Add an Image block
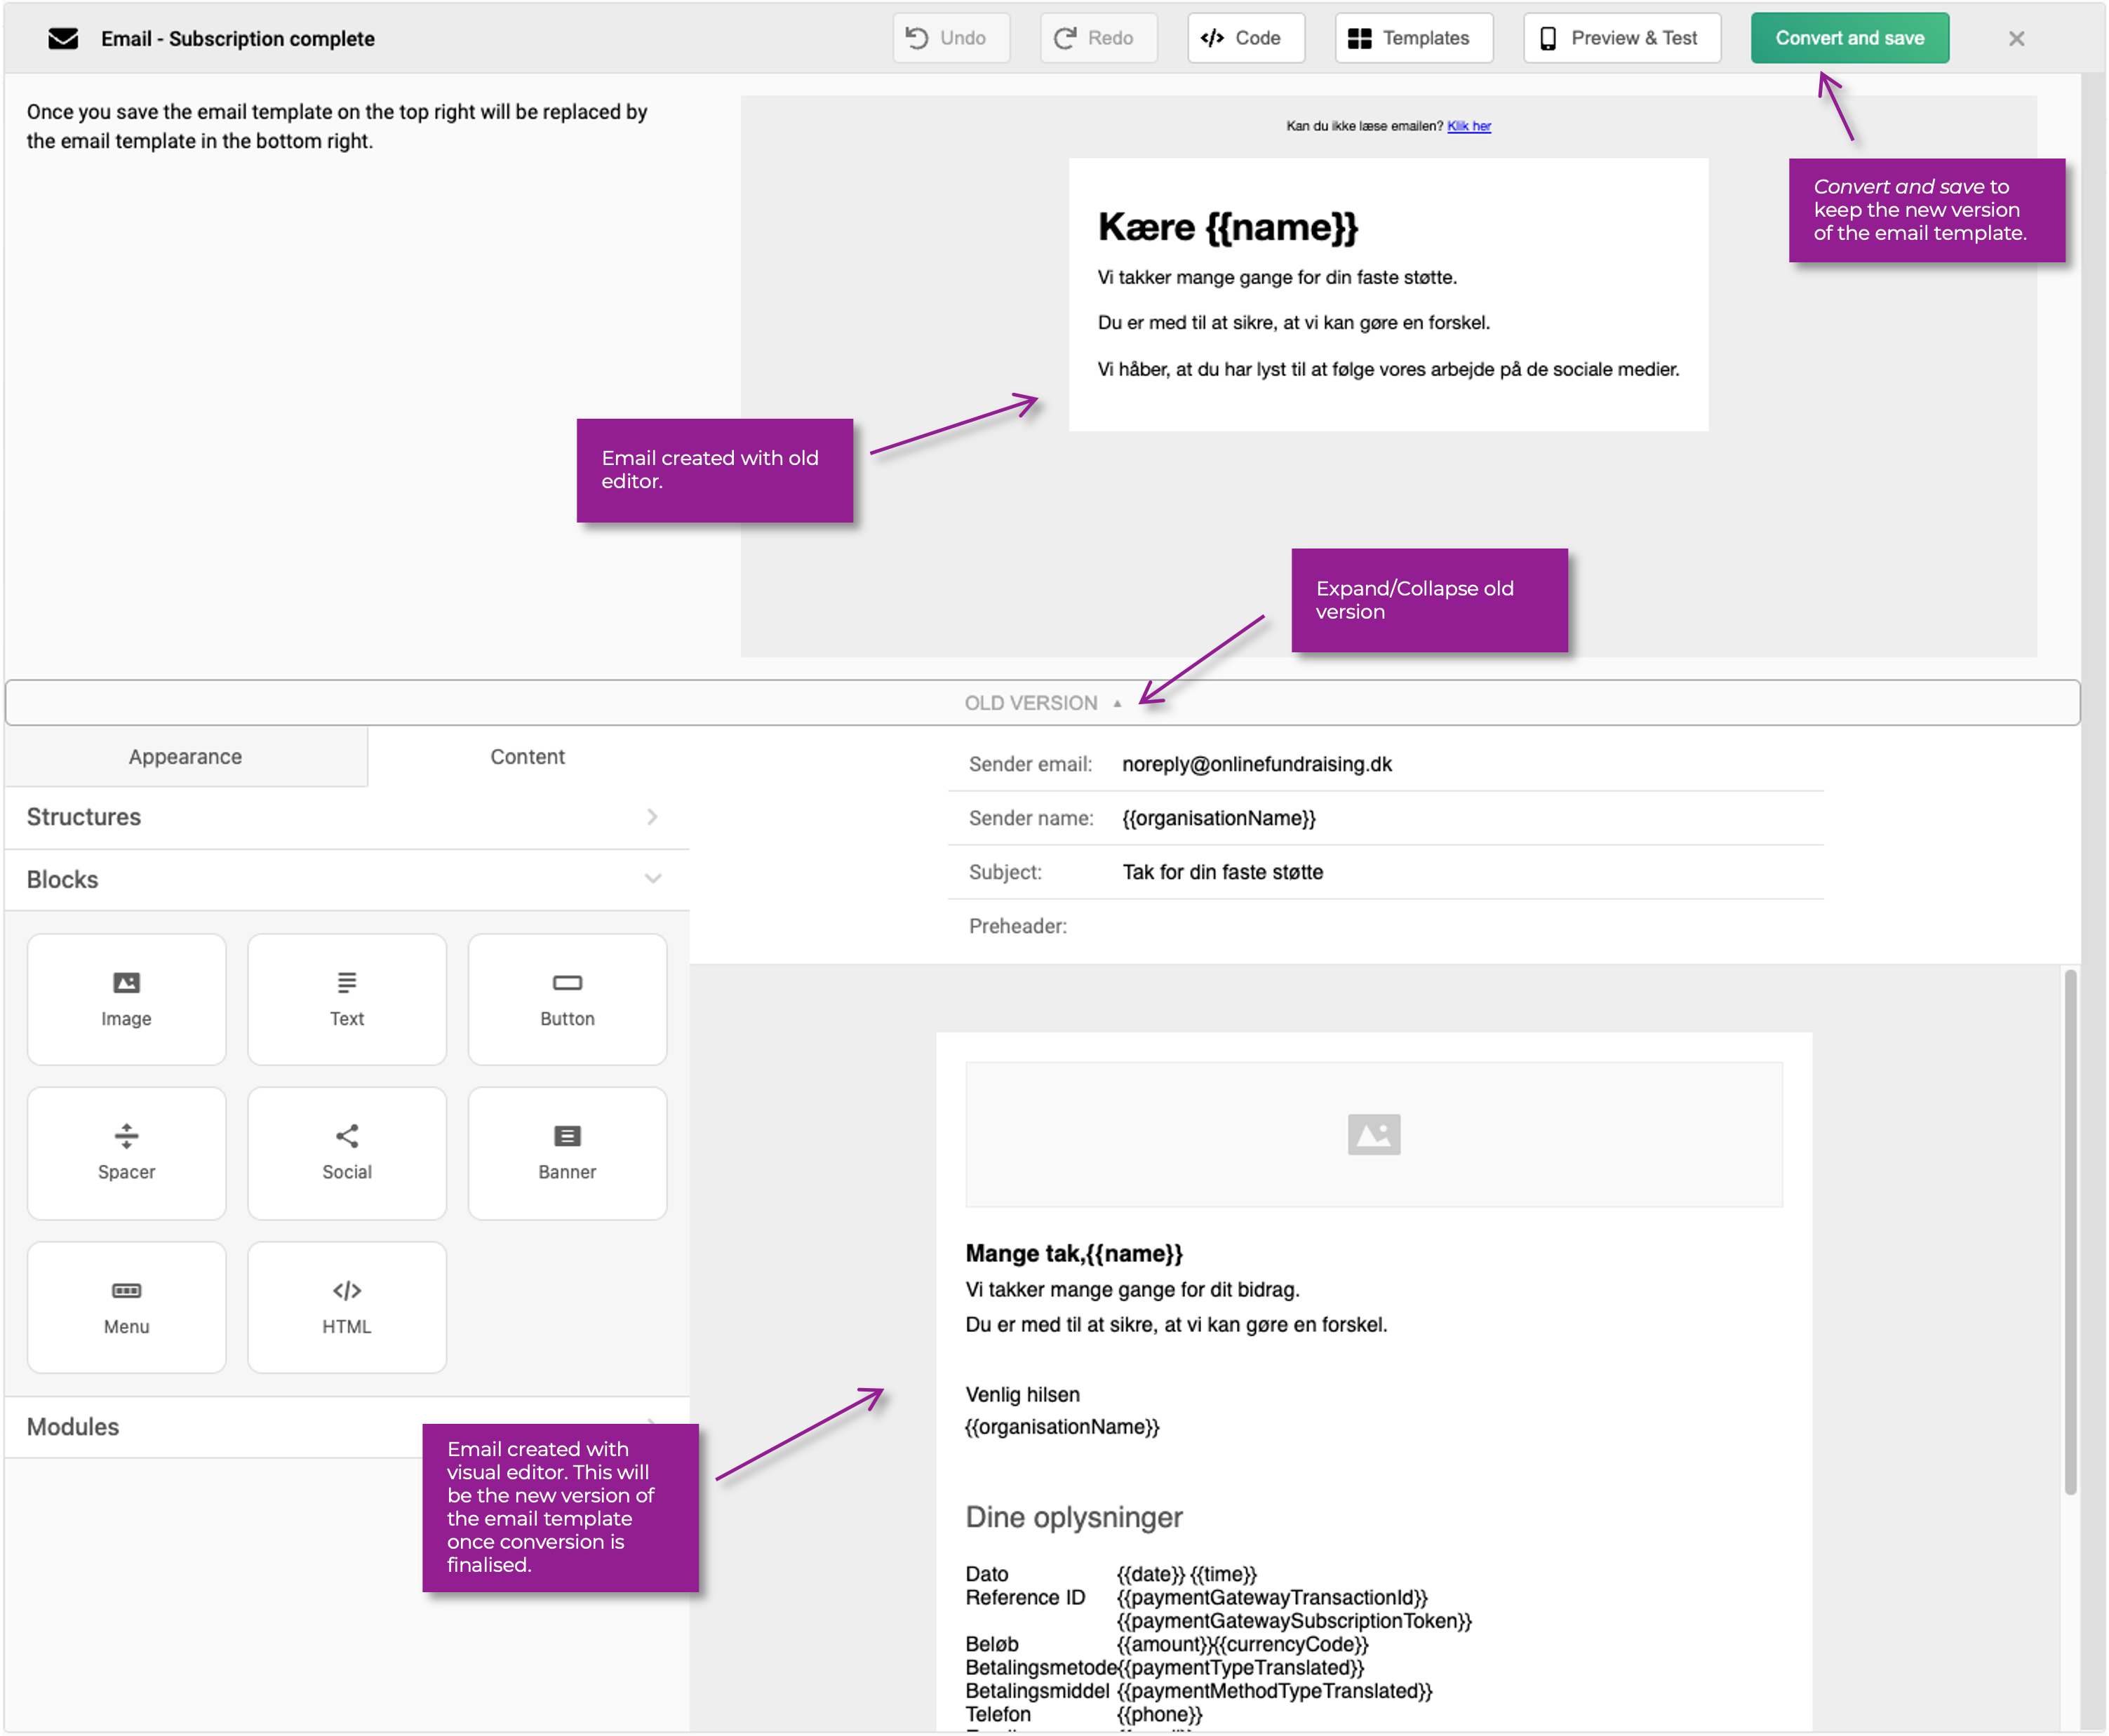This screenshot has width=2109, height=1736. [x=126, y=999]
